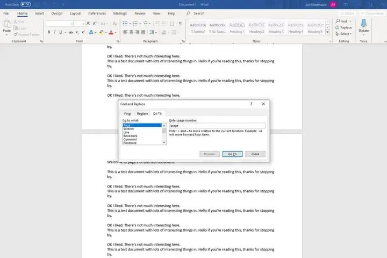Click the Shading paint bucket icon
387x258 pixels.
163,32
